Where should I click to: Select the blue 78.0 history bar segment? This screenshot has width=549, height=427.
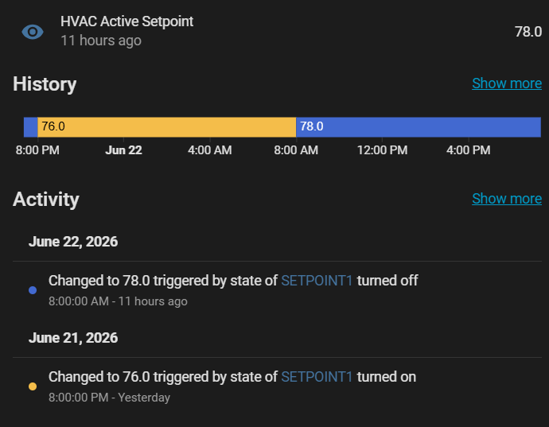(x=419, y=127)
